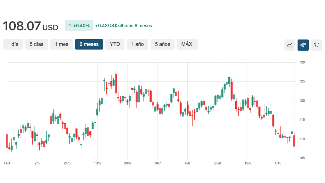Switch to the OHLC bar chart icon
Image resolution: width=325 pixels, height=183 pixels.
coord(317,45)
